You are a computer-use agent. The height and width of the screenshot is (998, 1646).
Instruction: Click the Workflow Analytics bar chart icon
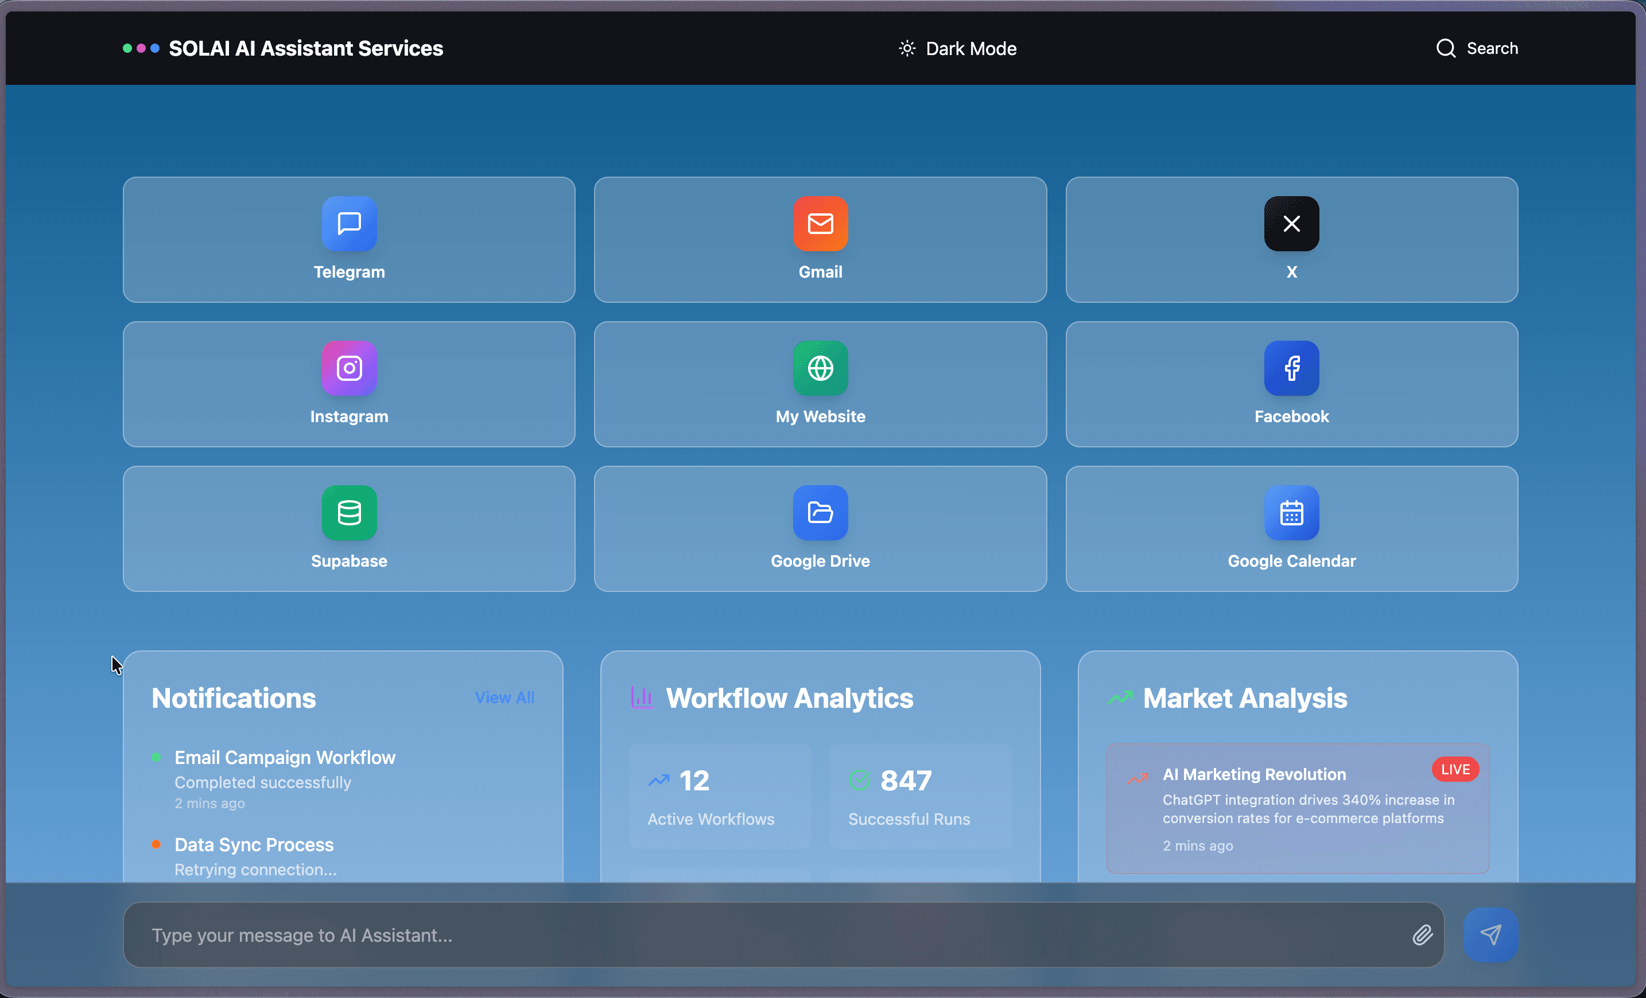[641, 697]
